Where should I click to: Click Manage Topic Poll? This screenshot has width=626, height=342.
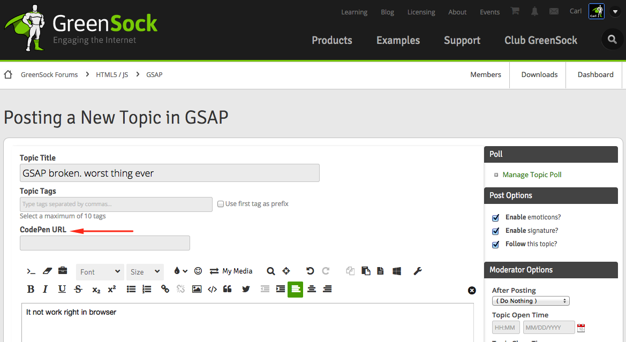click(x=532, y=175)
